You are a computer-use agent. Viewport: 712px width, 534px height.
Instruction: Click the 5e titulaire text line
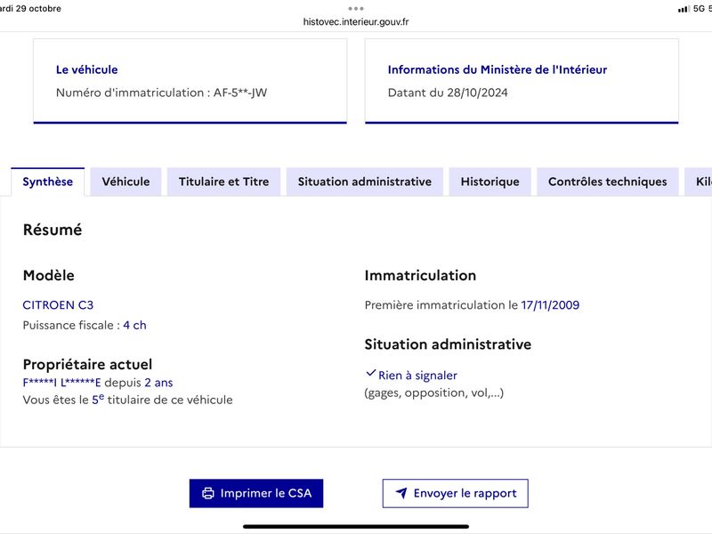(127, 400)
